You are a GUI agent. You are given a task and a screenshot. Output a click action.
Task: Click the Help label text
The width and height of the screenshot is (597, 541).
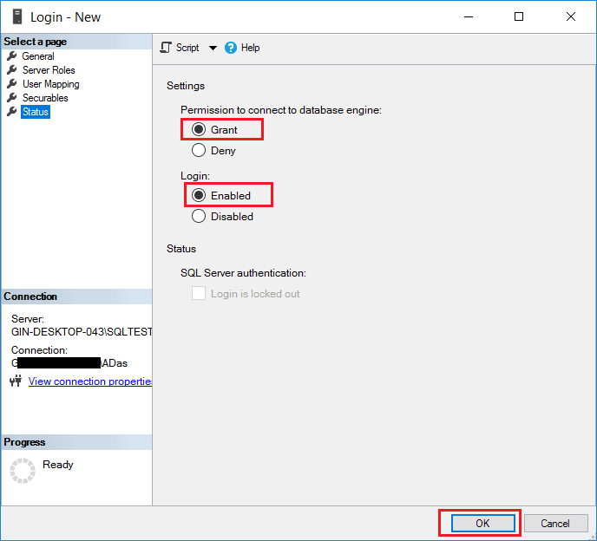click(250, 48)
